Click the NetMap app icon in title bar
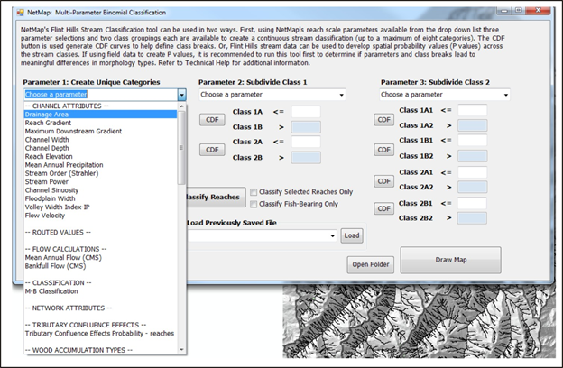The width and height of the screenshot is (563, 368). 20,13
